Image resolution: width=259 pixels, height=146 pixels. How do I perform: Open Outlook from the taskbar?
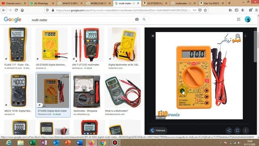[56, 142]
